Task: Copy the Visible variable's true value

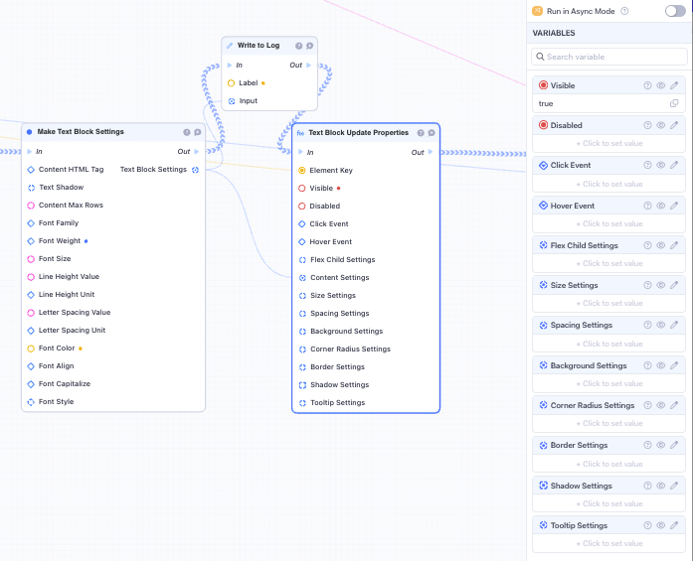Action: [x=674, y=103]
